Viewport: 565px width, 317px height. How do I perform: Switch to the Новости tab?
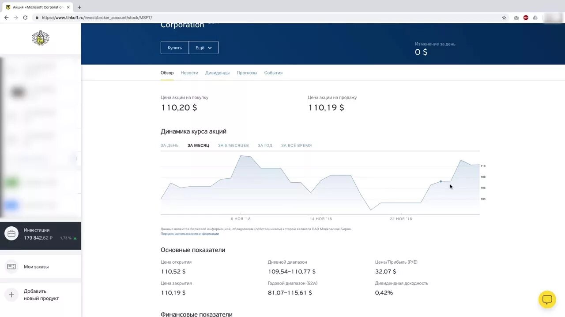pyautogui.click(x=189, y=73)
